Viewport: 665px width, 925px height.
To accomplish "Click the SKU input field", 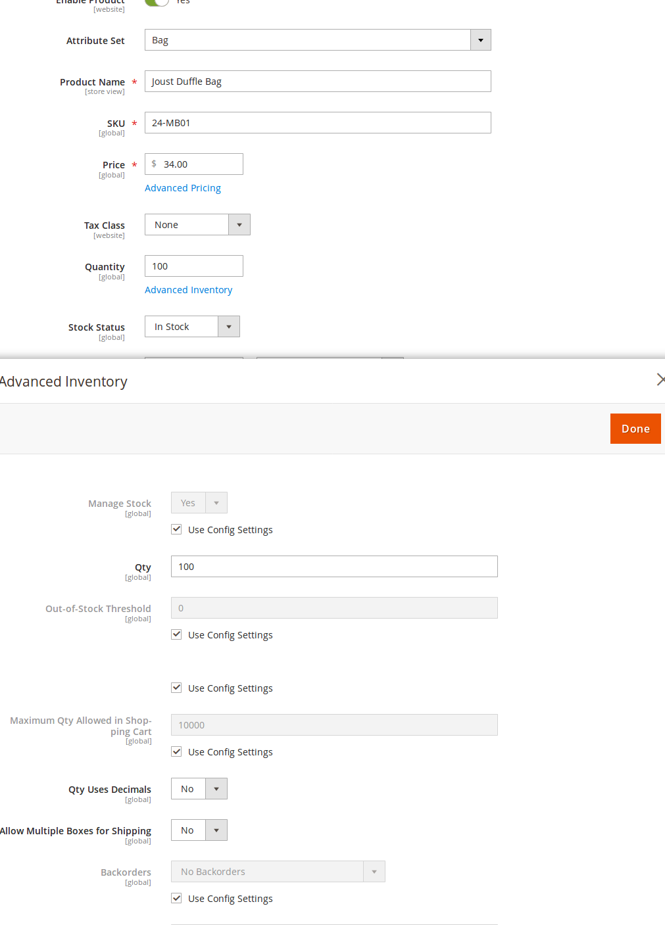I will pos(318,122).
